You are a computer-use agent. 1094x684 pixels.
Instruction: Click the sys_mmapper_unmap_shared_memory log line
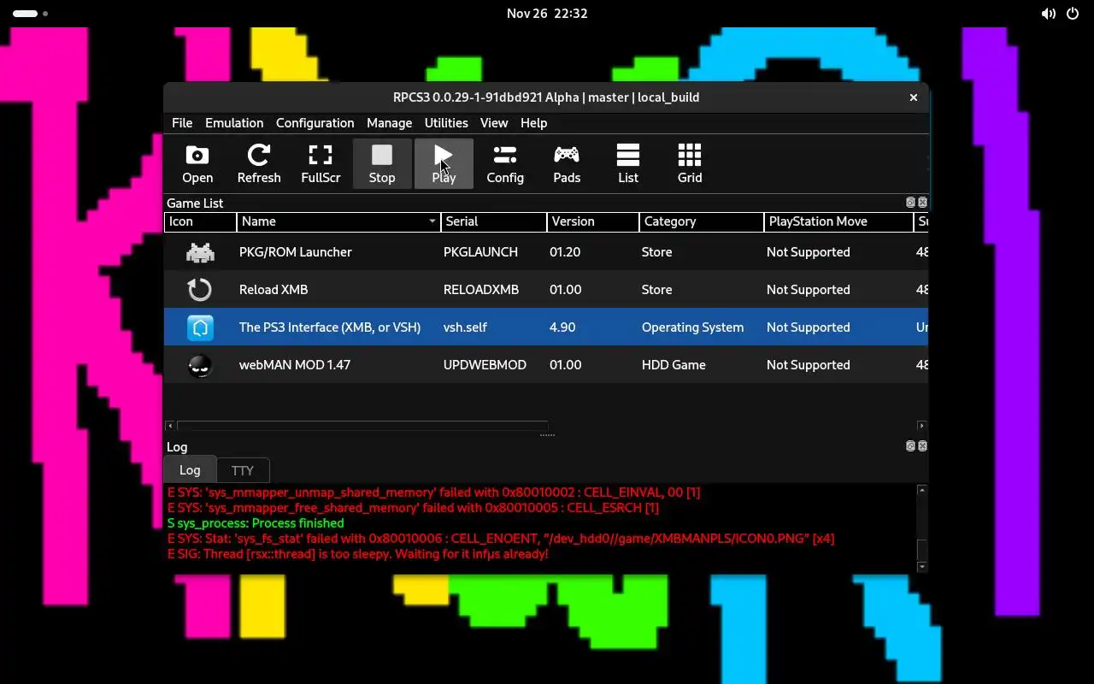[x=433, y=492]
